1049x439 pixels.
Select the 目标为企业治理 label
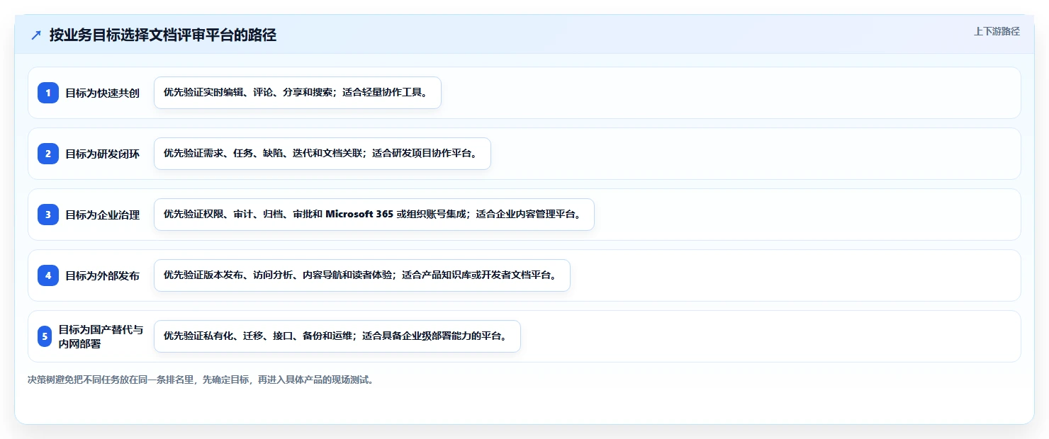point(103,215)
